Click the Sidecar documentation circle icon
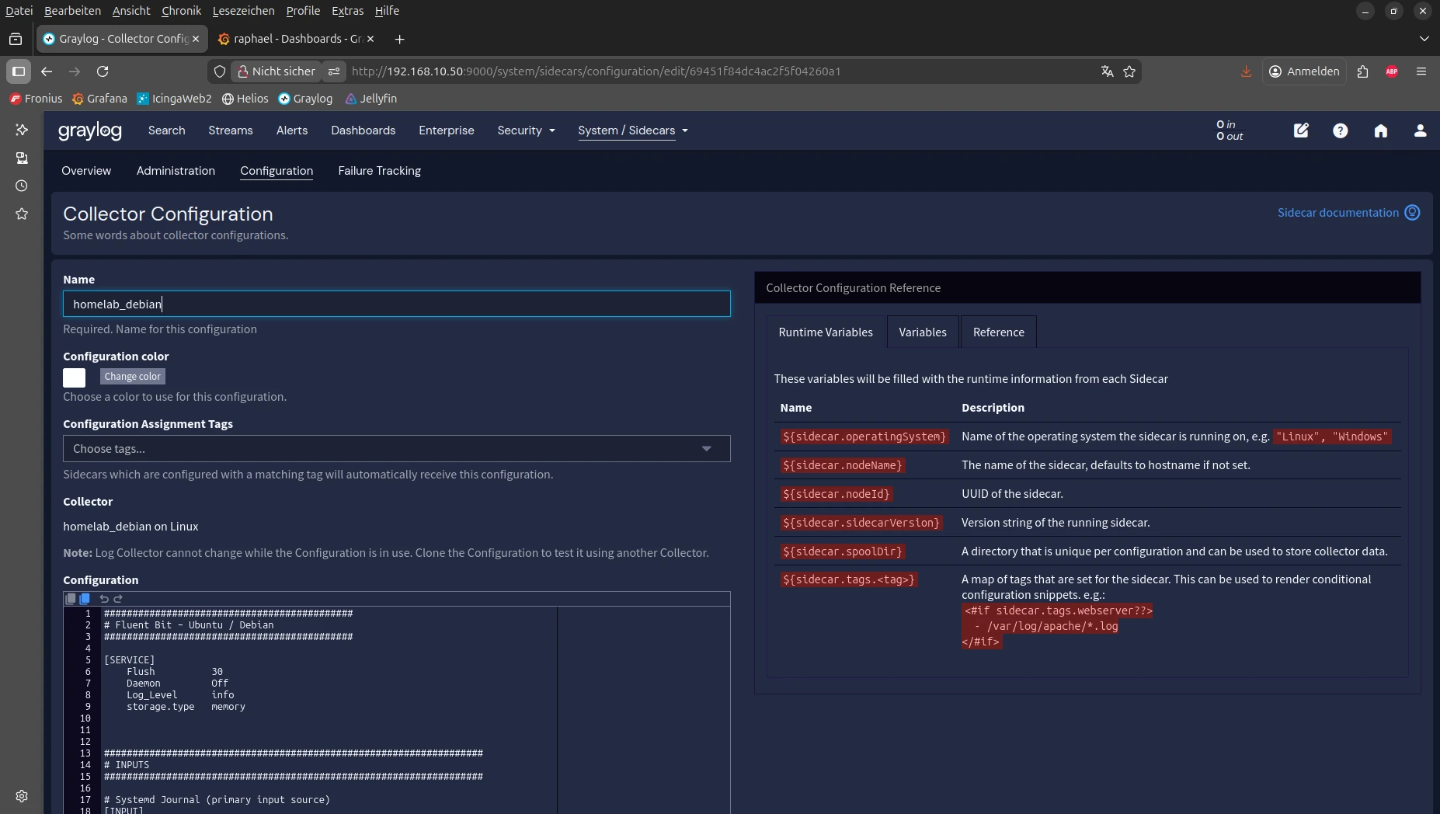 tap(1412, 213)
